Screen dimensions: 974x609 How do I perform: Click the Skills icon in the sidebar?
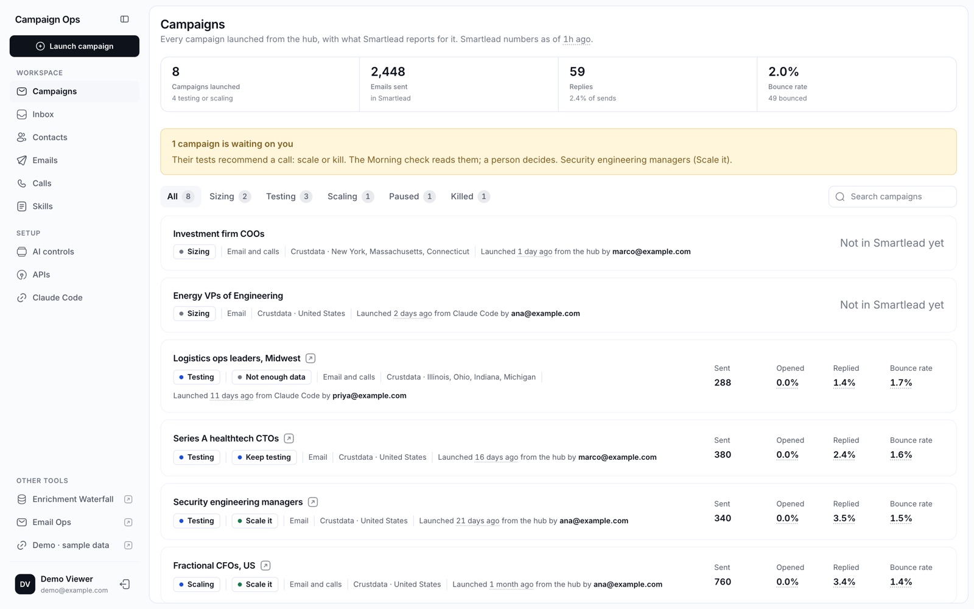(22, 206)
